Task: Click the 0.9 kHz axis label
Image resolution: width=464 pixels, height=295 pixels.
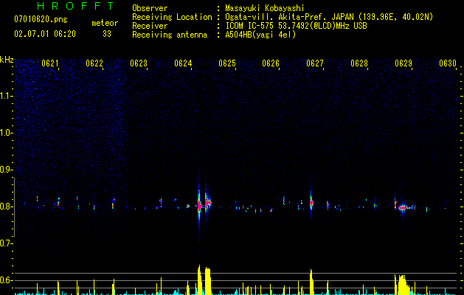Action: pyautogui.click(x=5, y=170)
